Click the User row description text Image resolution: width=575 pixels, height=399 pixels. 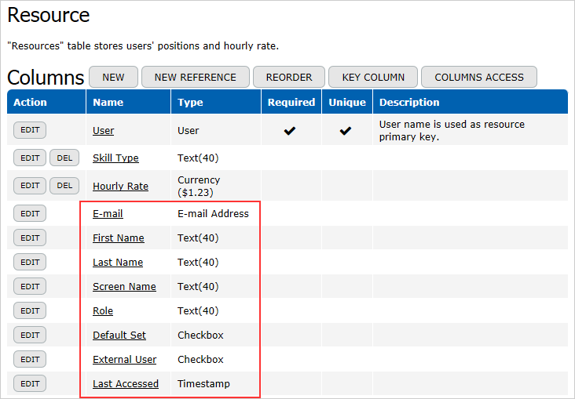452,131
